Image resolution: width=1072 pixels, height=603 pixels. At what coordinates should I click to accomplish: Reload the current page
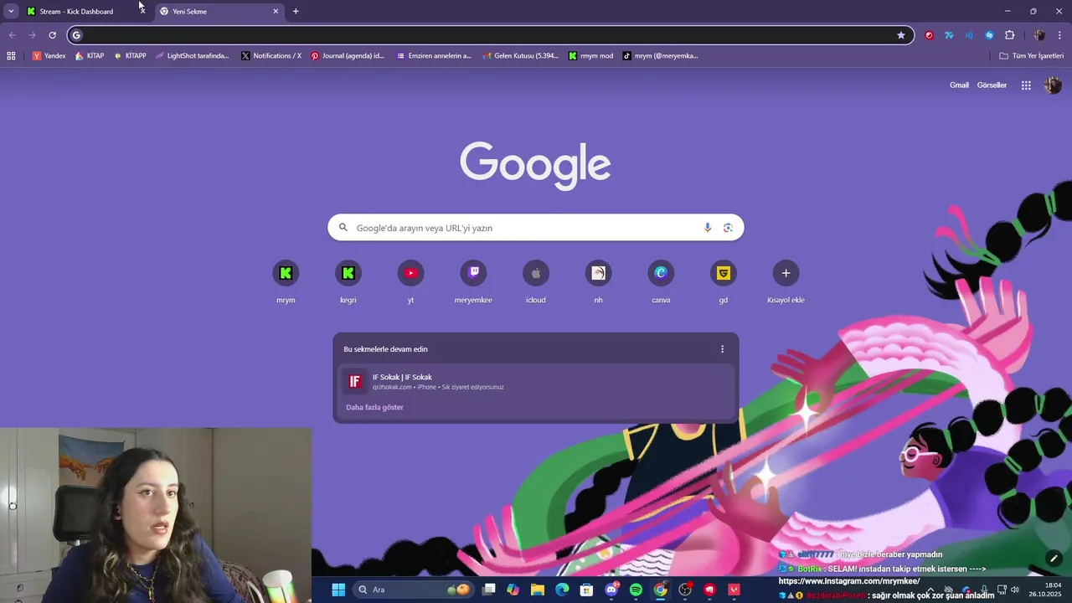tap(52, 35)
